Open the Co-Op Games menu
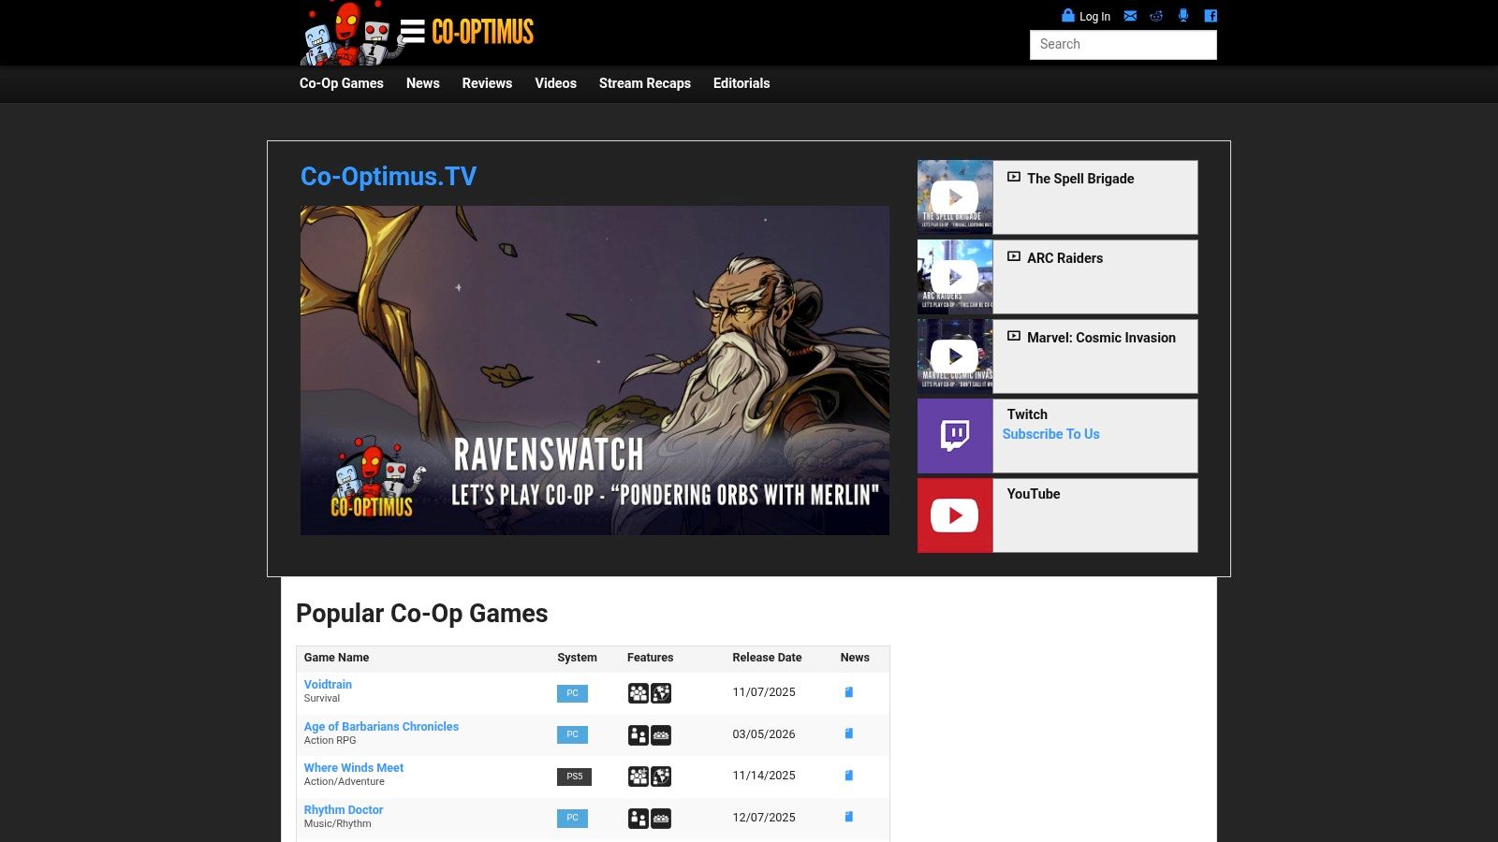 (x=341, y=83)
